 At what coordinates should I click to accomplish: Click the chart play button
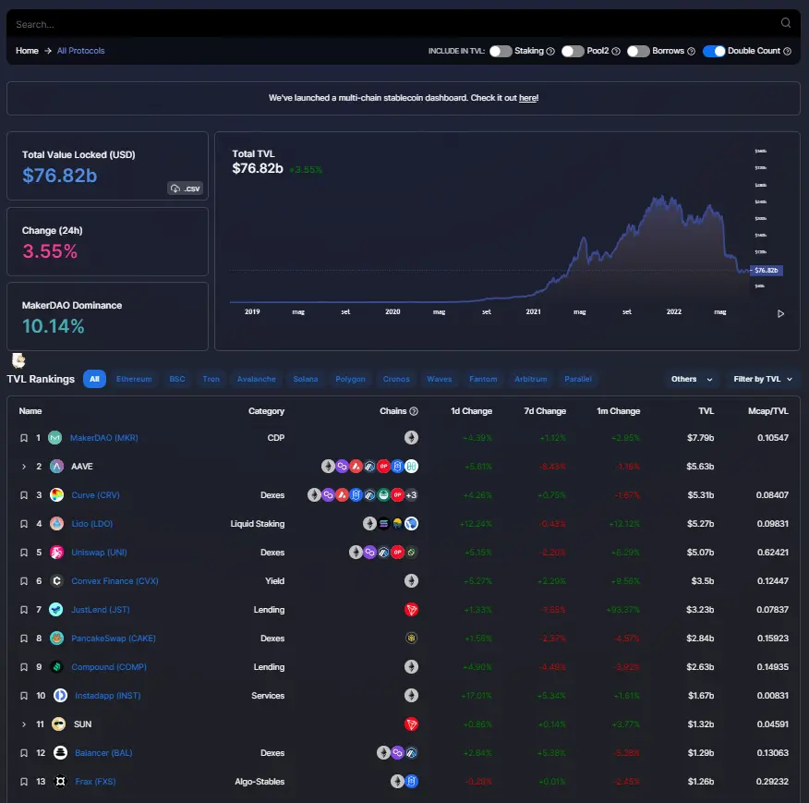coord(780,314)
